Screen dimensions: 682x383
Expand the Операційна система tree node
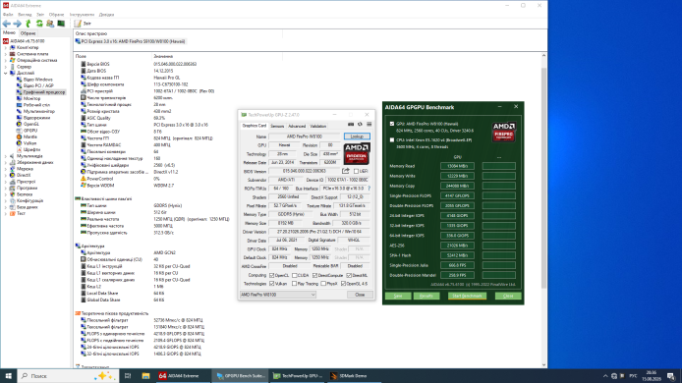pos(6,61)
